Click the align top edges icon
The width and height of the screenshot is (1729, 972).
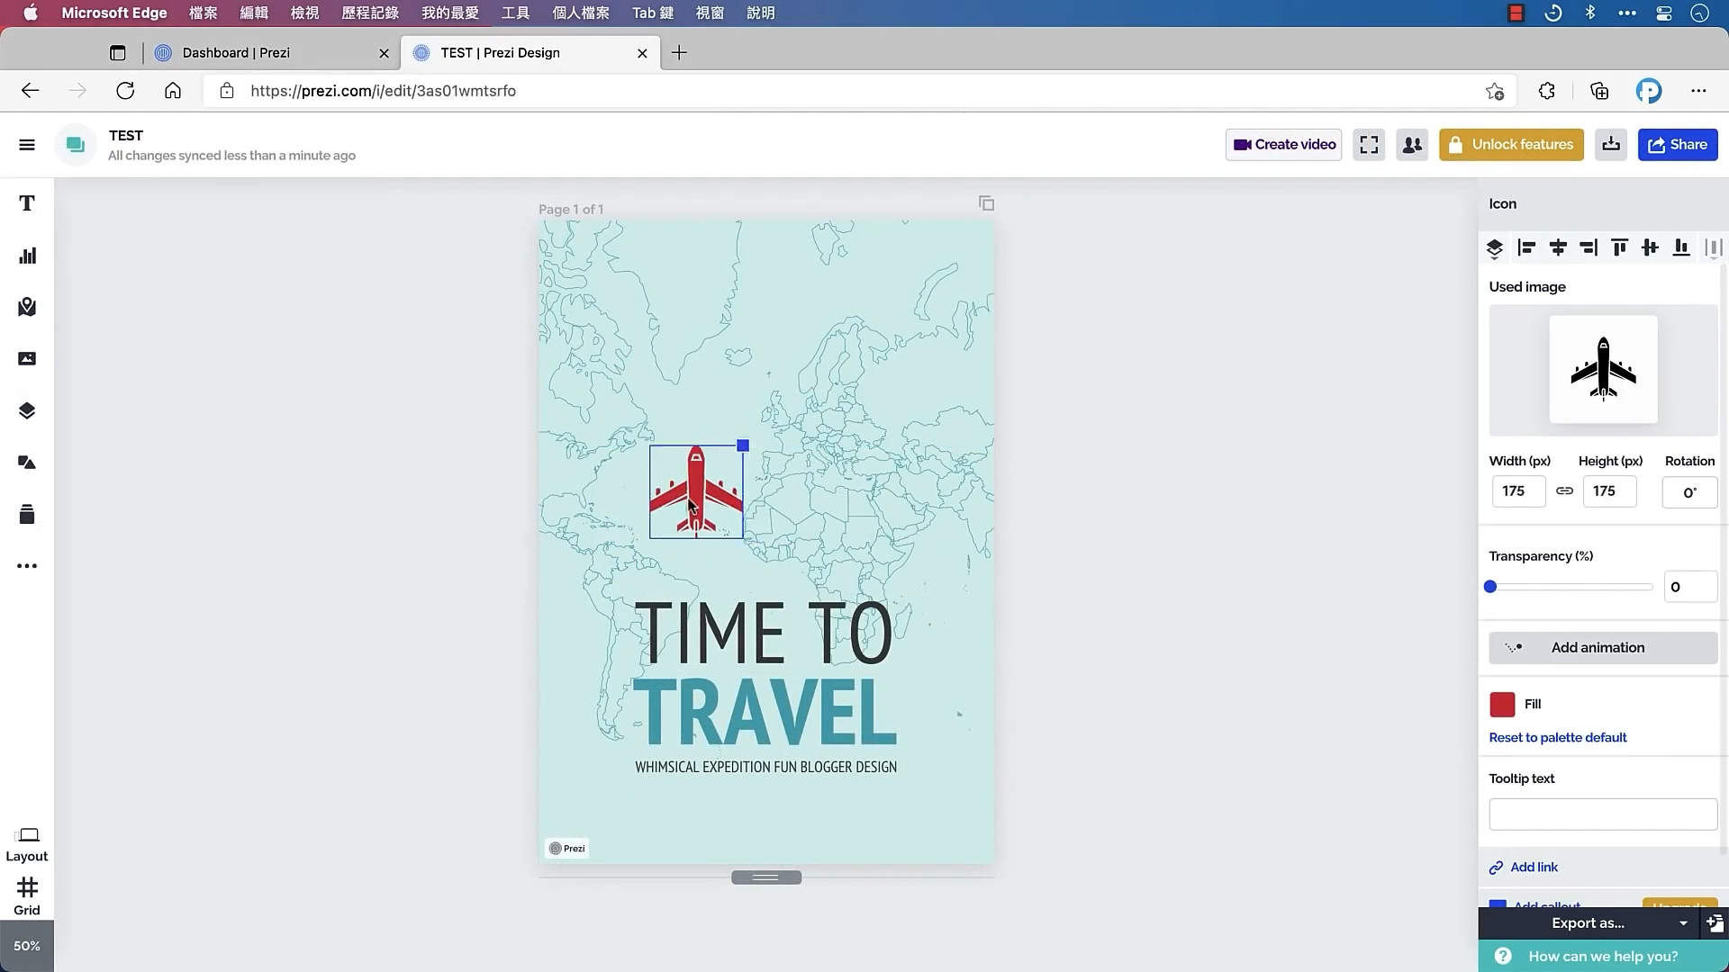pos(1619,247)
